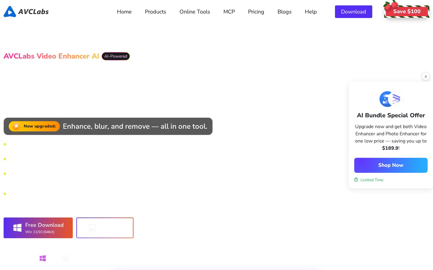Viewport: 433px width, 270px height.
Task: Visit the Blogs section
Action: pyautogui.click(x=284, y=12)
